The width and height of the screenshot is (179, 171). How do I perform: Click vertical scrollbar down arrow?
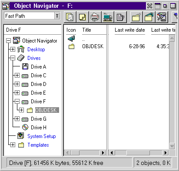[172, 146]
